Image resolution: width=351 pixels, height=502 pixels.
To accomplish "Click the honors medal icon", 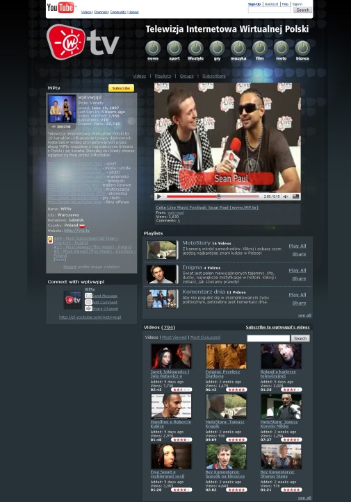I will (x=50, y=240).
